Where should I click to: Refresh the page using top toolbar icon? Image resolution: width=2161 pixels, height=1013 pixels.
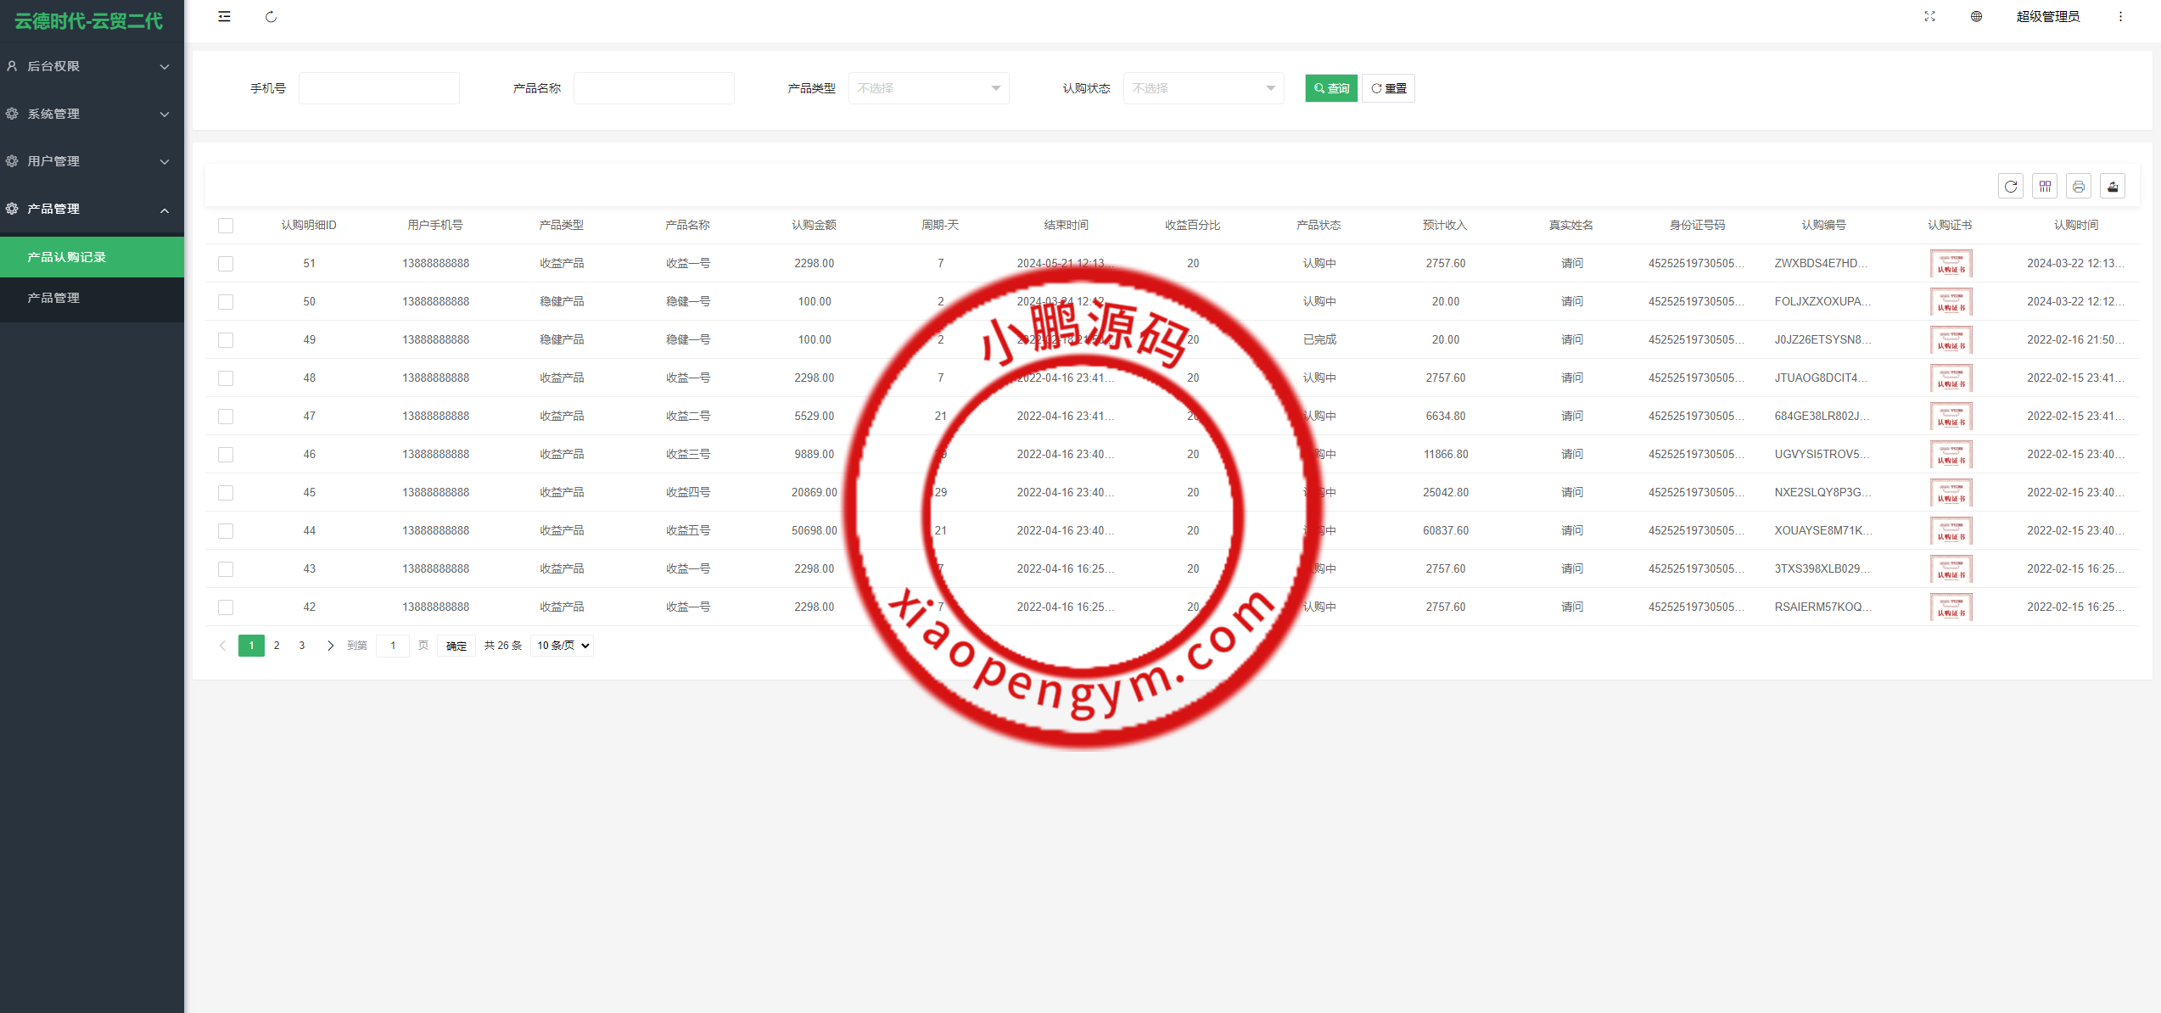click(272, 16)
